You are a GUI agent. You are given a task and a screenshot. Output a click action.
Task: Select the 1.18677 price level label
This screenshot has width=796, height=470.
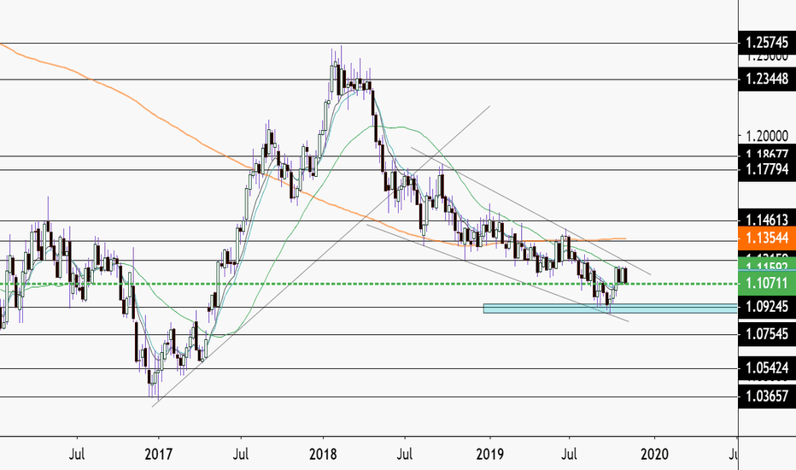point(767,154)
